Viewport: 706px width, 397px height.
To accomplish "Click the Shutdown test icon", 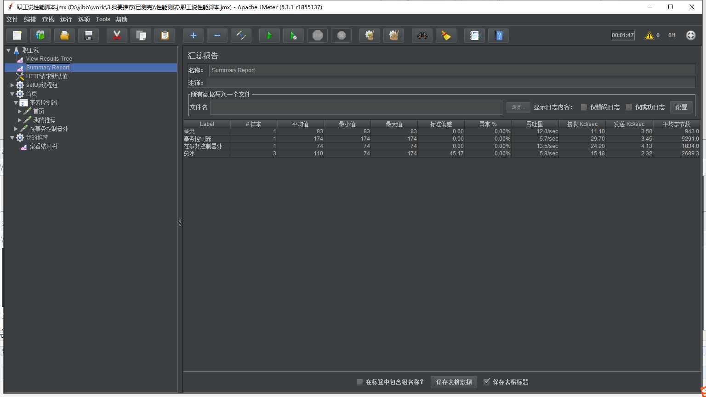I will (x=342, y=35).
